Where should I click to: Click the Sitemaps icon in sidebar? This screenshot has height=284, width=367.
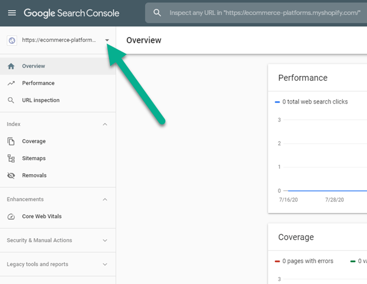[11, 158]
